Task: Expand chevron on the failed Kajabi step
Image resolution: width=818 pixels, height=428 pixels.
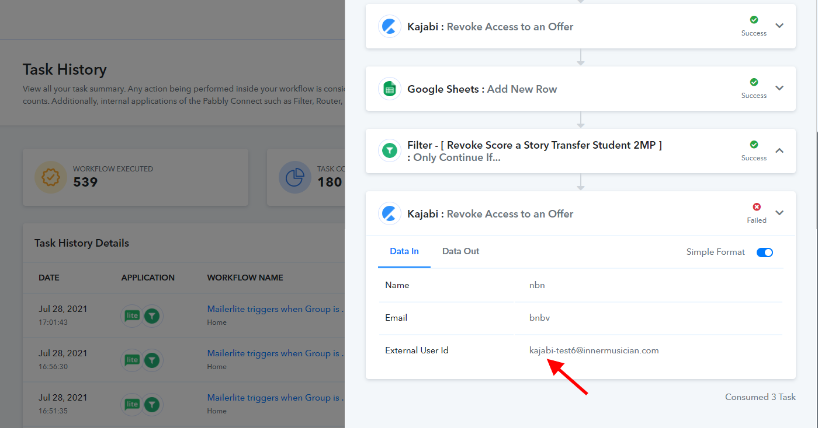Action: (779, 213)
